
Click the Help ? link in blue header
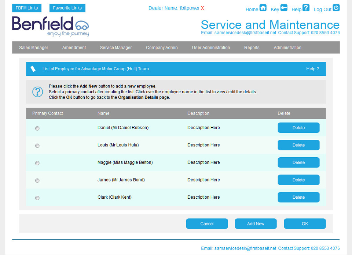[312, 69]
